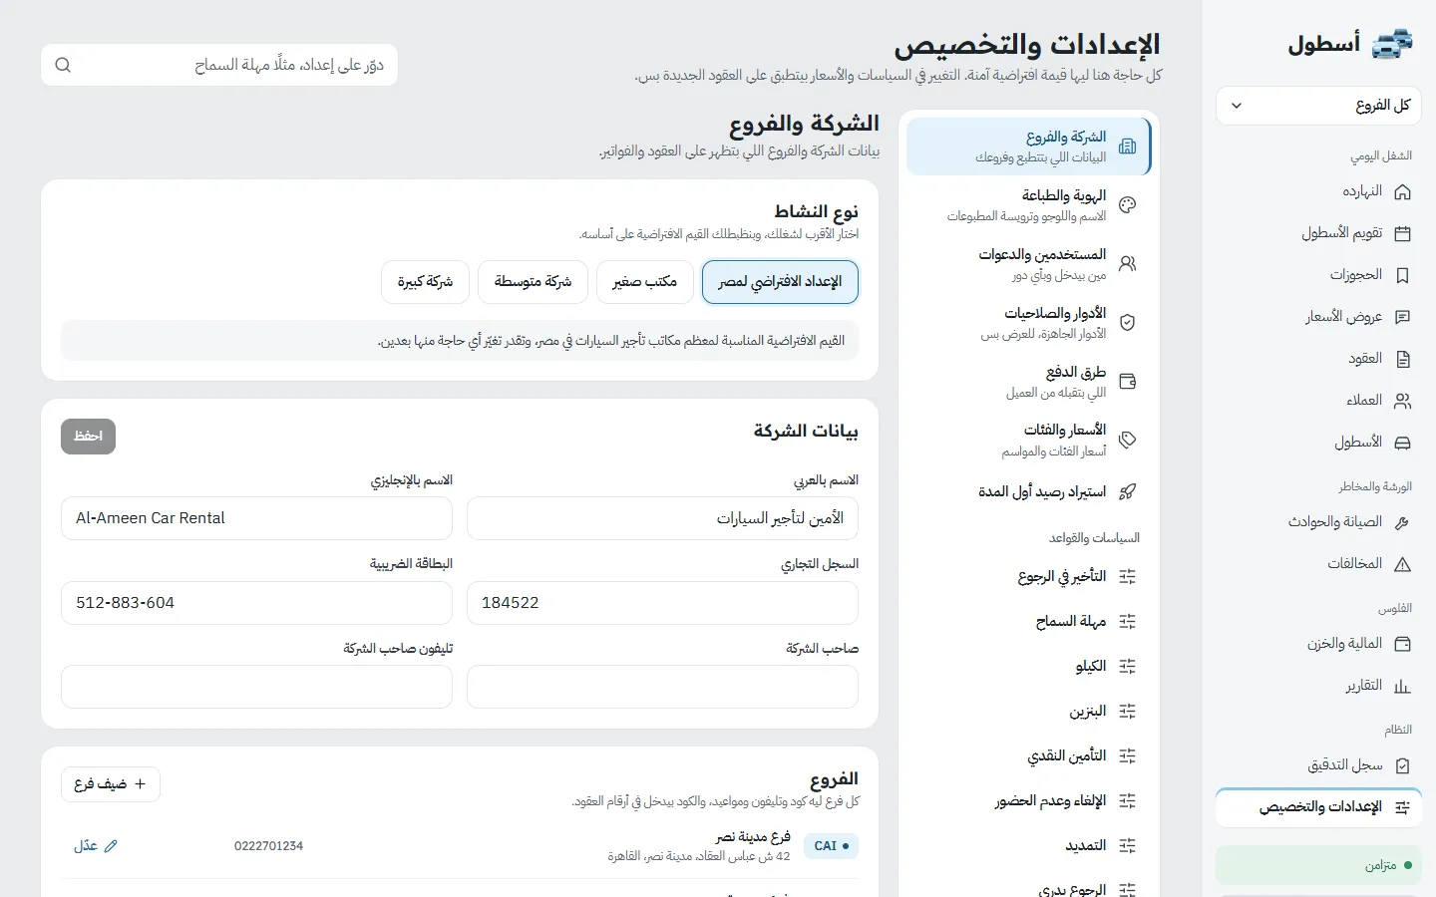The height and width of the screenshot is (897, 1436).
Task: Select شركة كبيرة activity type
Action: click(425, 282)
